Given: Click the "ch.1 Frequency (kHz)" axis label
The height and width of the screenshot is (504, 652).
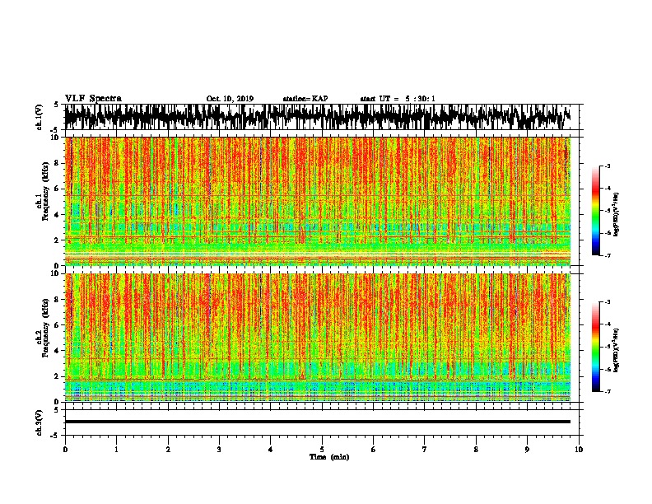Looking at the screenshot, I should tap(43, 191).
